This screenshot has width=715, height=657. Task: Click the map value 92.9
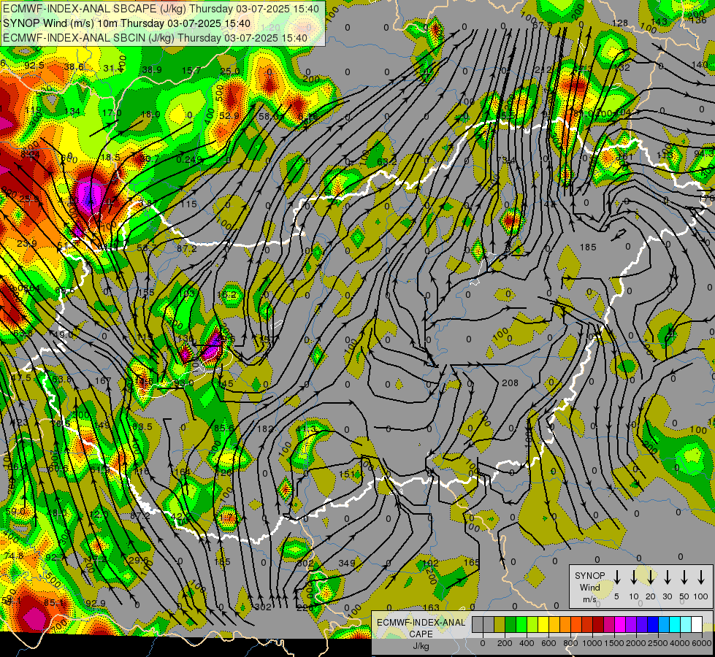[95, 604]
